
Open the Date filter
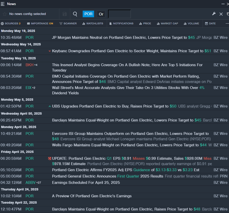tap(210, 24)
